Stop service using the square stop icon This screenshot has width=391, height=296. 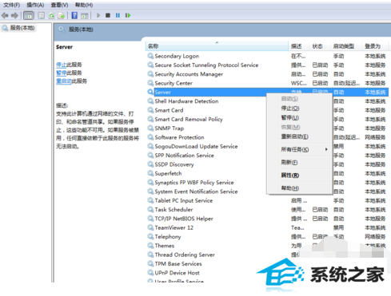[108, 15]
